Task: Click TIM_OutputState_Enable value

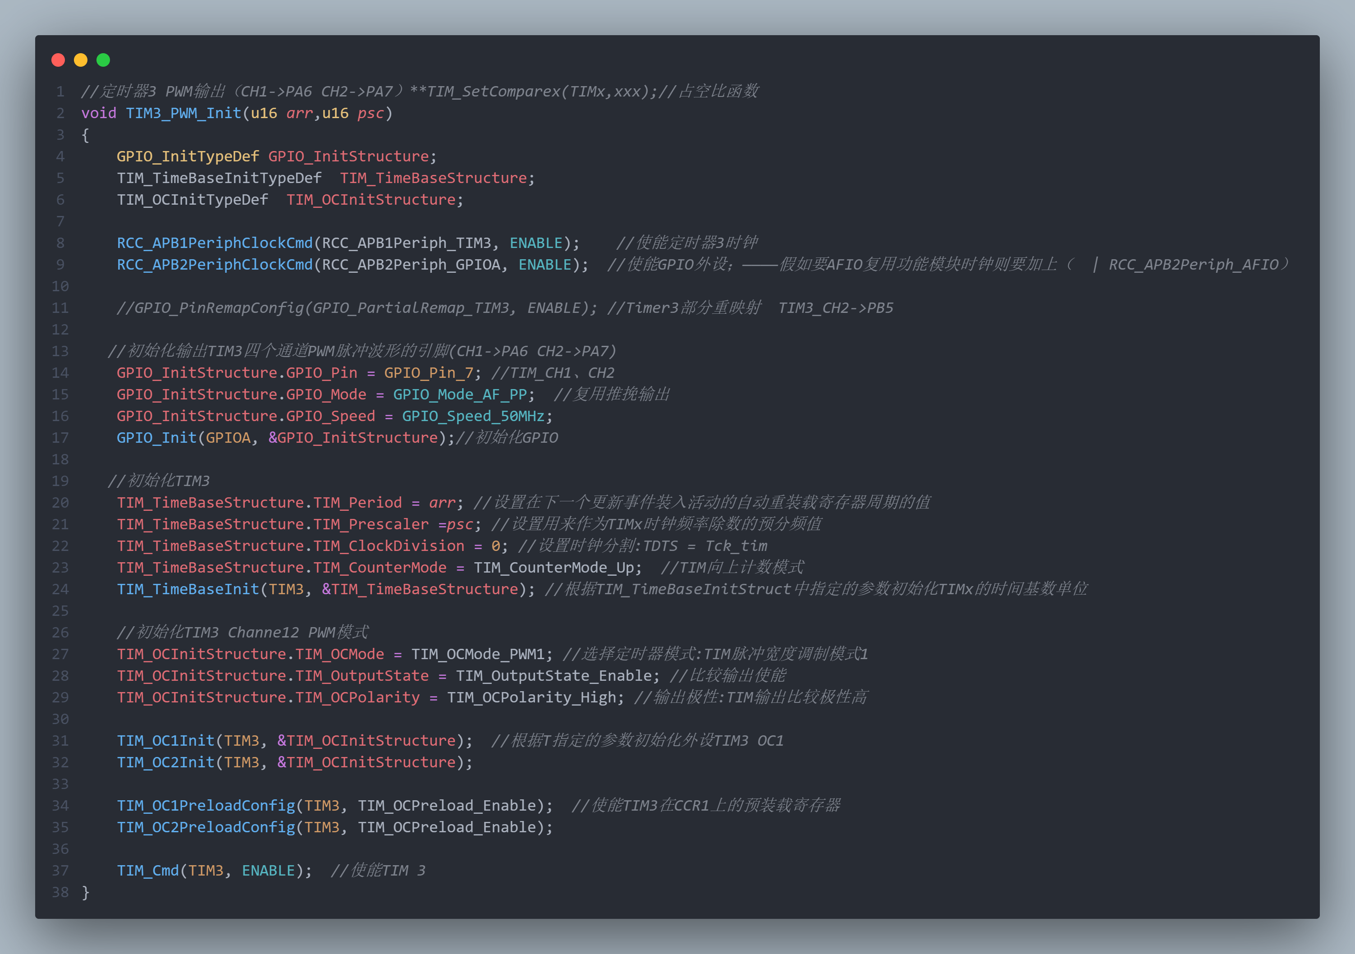Action: point(554,676)
